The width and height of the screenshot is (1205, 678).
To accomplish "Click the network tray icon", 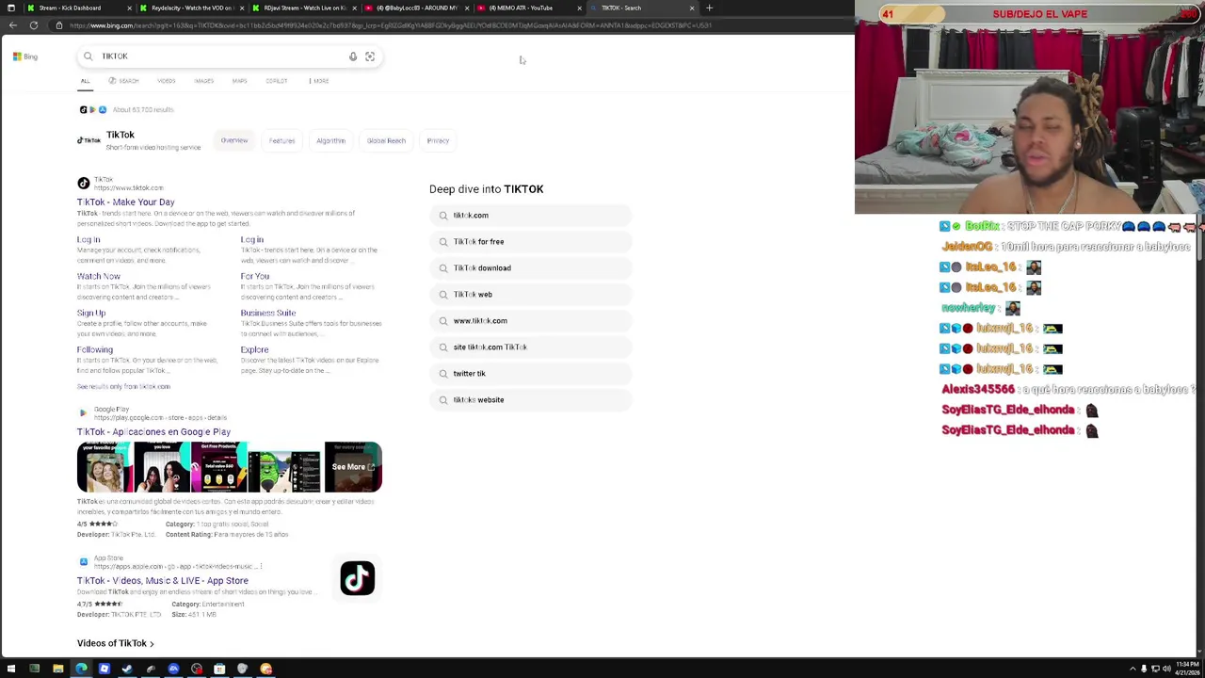I will tap(1155, 669).
